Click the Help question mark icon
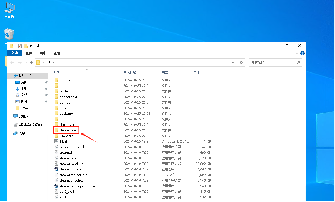Viewport: 335px width, 202px height. (x=302, y=53)
